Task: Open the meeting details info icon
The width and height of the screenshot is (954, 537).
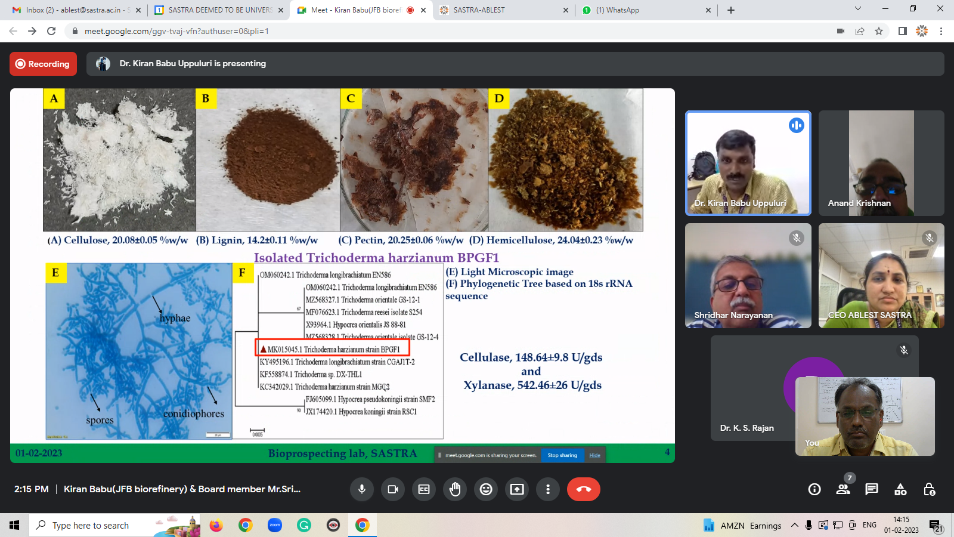Action: 814,489
